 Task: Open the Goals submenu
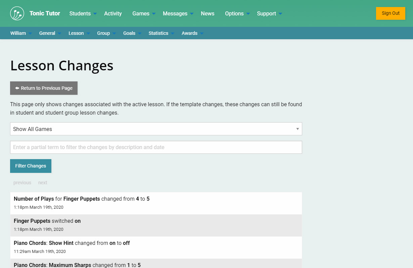[x=132, y=33]
